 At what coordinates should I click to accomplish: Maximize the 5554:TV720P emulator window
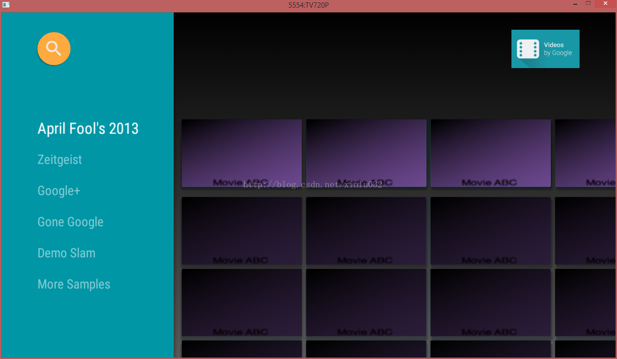point(588,4)
